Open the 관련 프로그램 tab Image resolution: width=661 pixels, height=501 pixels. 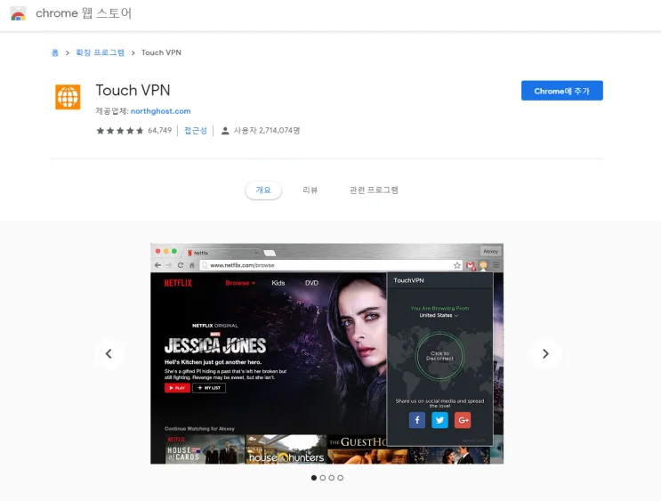click(374, 190)
